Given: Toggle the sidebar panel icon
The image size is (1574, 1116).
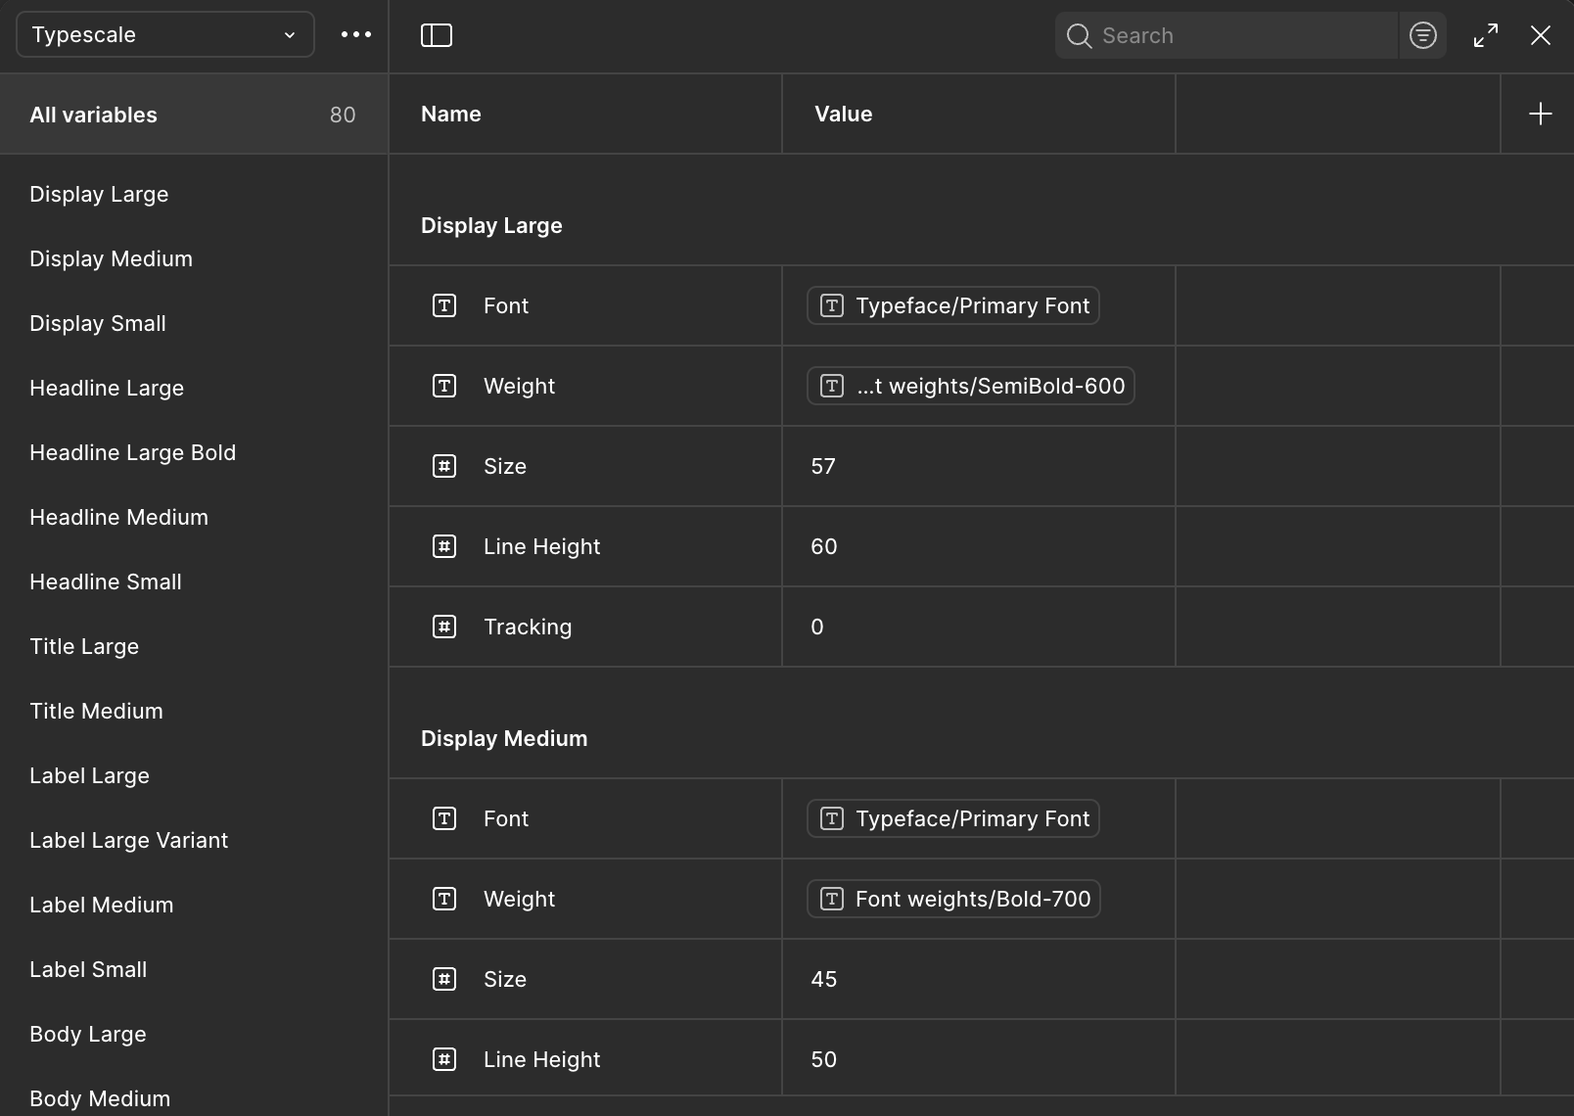Looking at the screenshot, I should point(437,35).
